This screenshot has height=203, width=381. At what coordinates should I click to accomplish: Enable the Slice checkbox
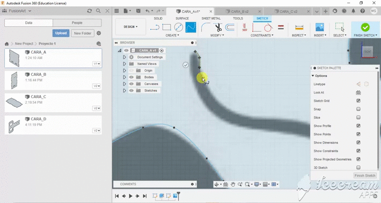[x=358, y=118]
